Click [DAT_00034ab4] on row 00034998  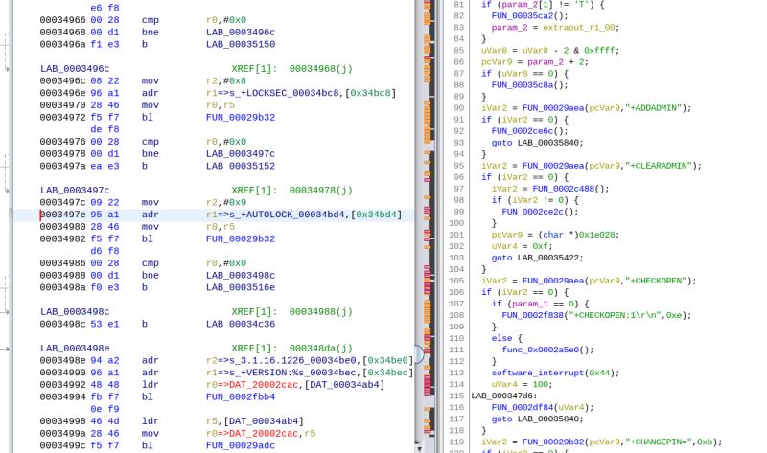pyautogui.click(x=264, y=421)
